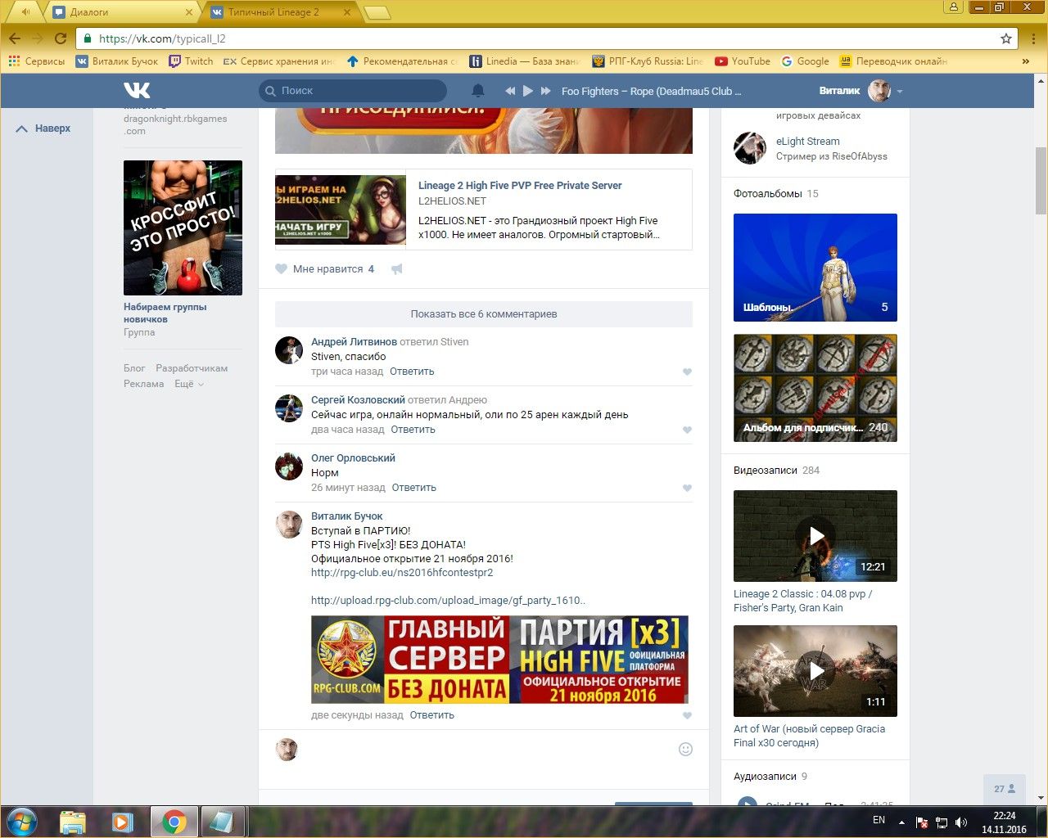Viewport: 1048px width, 838px height.
Task: Play the Foo Fighters track in header
Action: tap(528, 91)
